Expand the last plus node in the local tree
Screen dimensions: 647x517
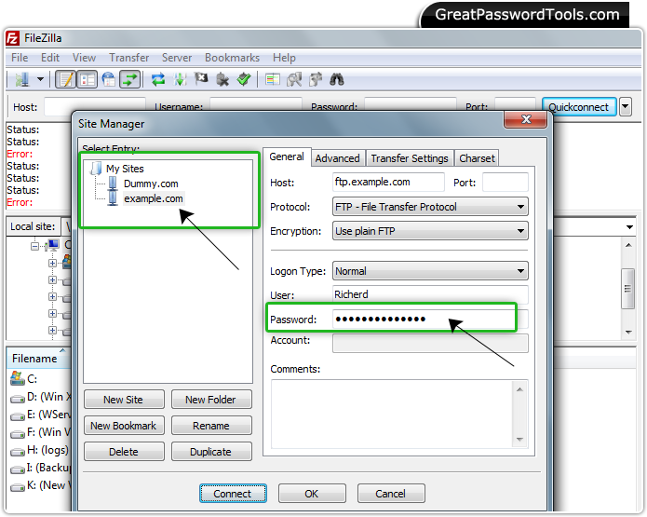[x=52, y=331]
